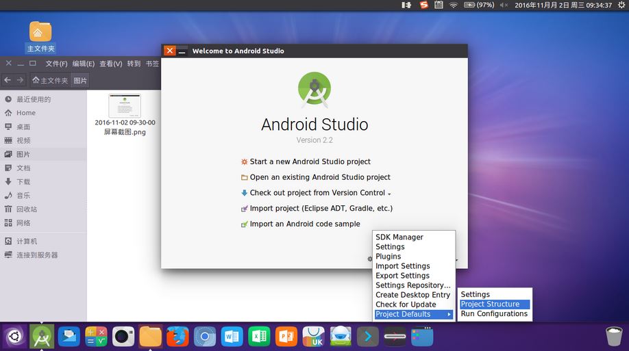This screenshot has width=629, height=351.
Task: Select Computer (计算机) in sidebar
Action: (43, 242)
